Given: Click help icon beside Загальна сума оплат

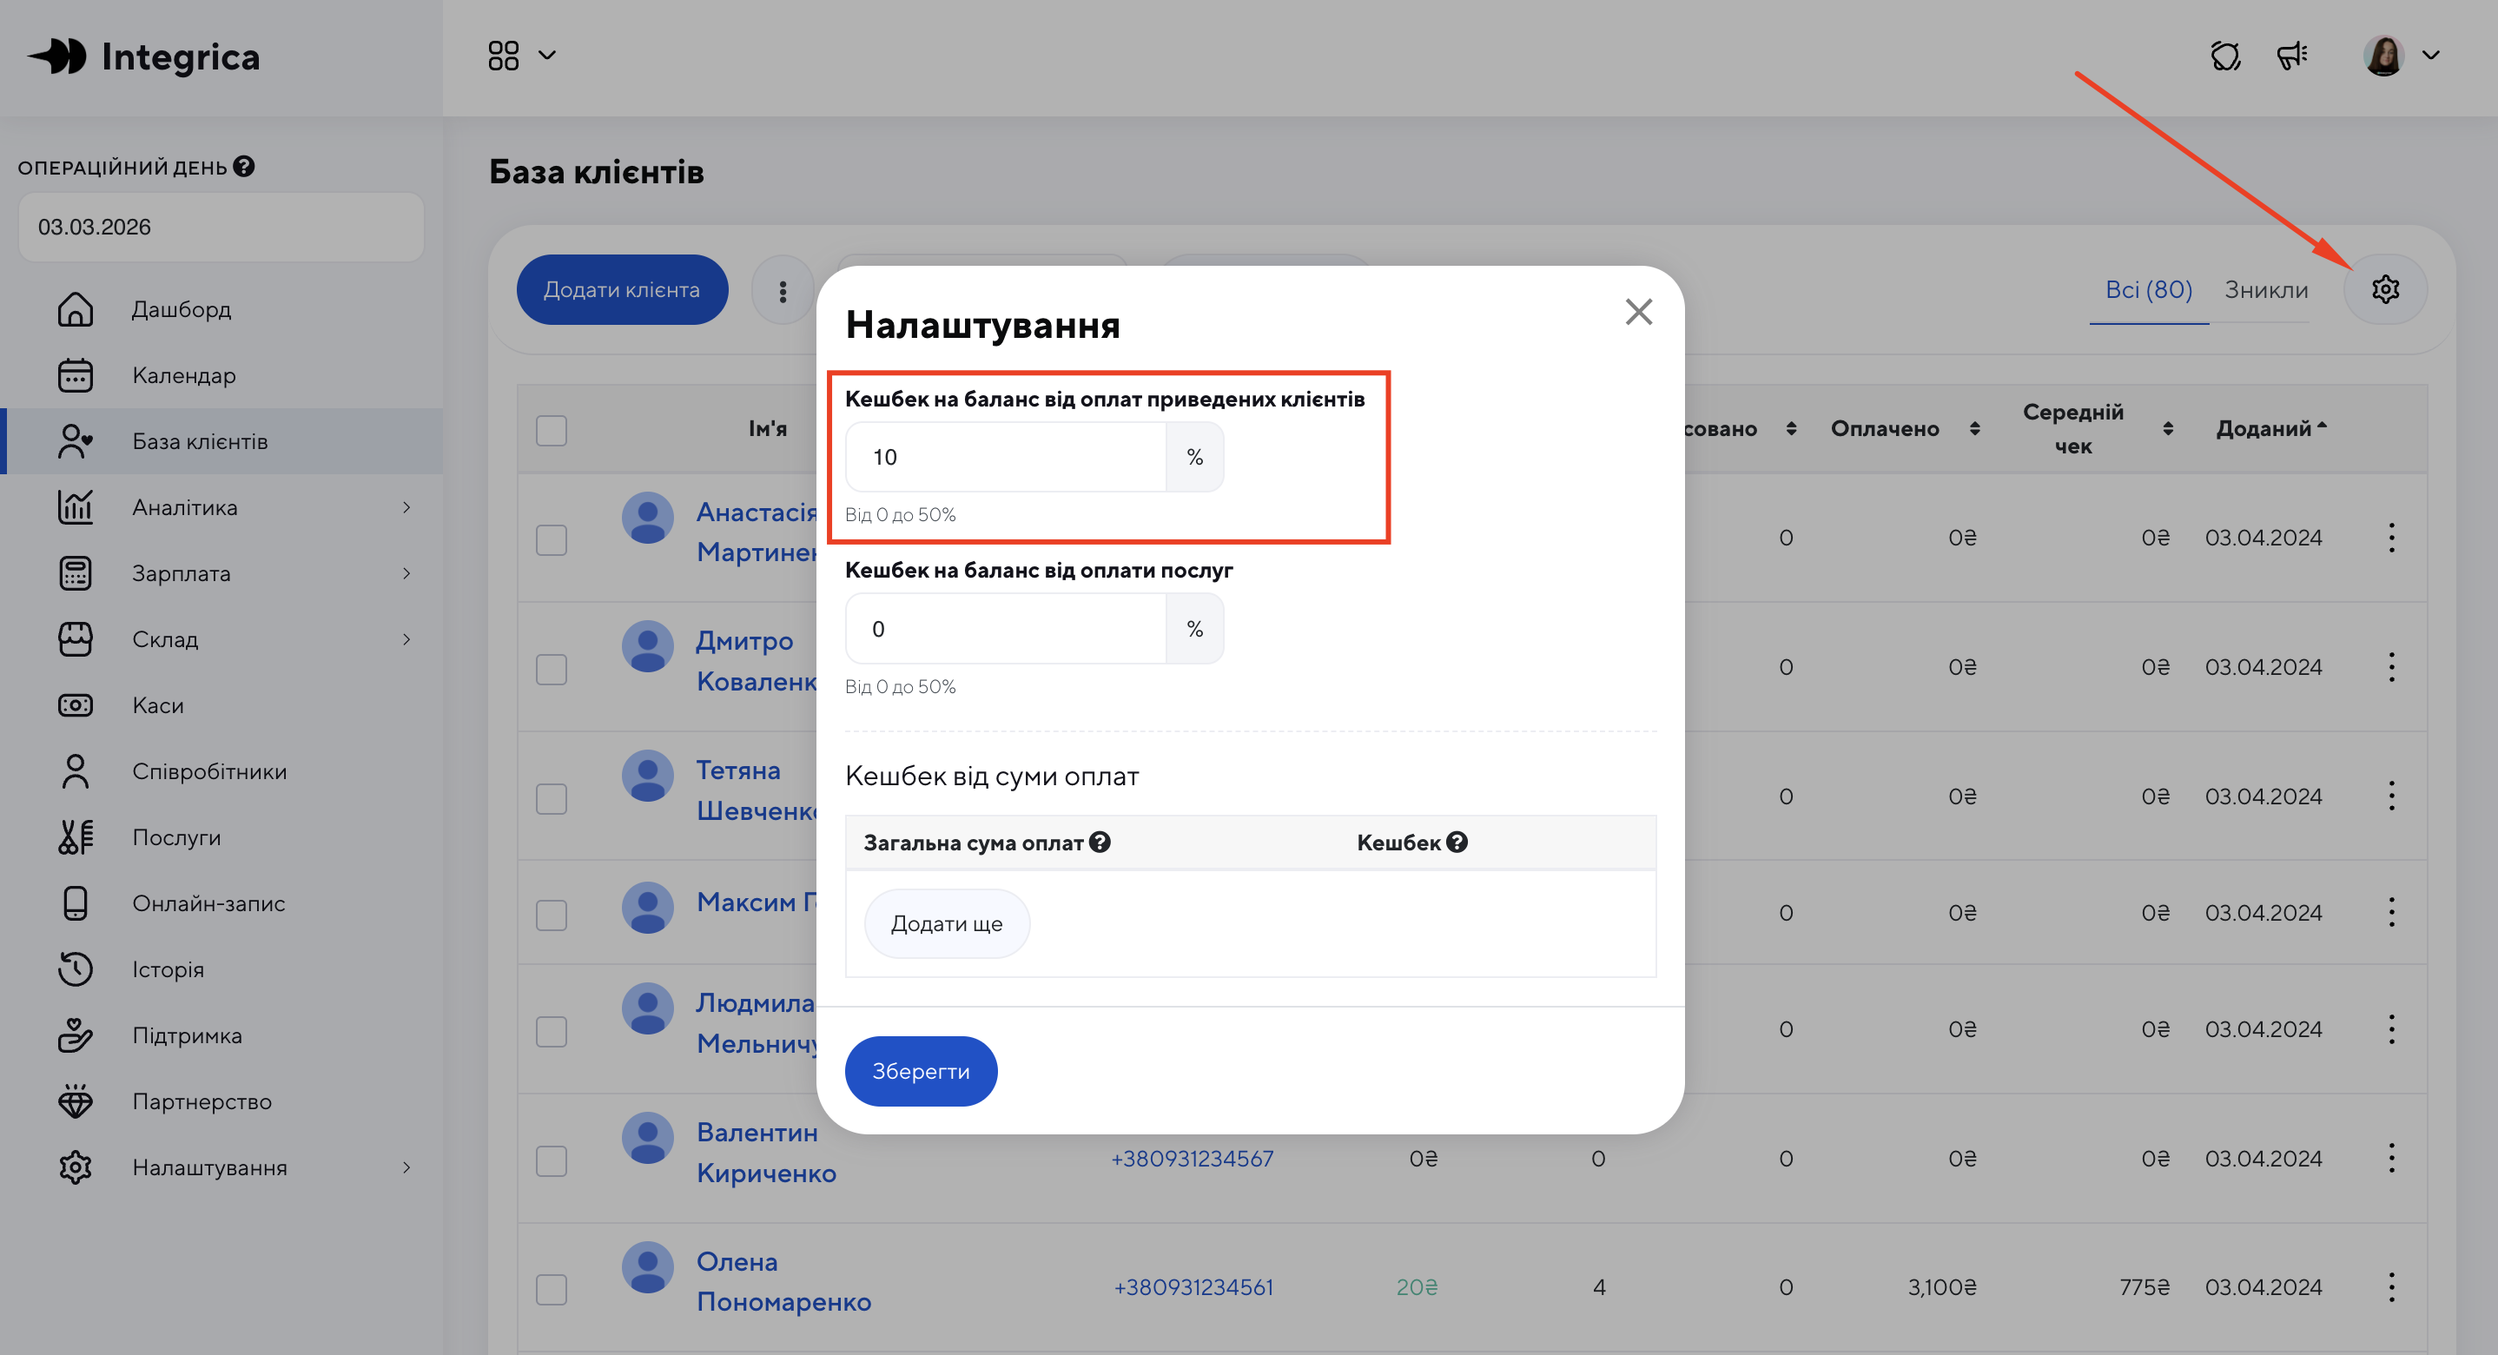Looking at the screenshot, I should pos(1100,842).
